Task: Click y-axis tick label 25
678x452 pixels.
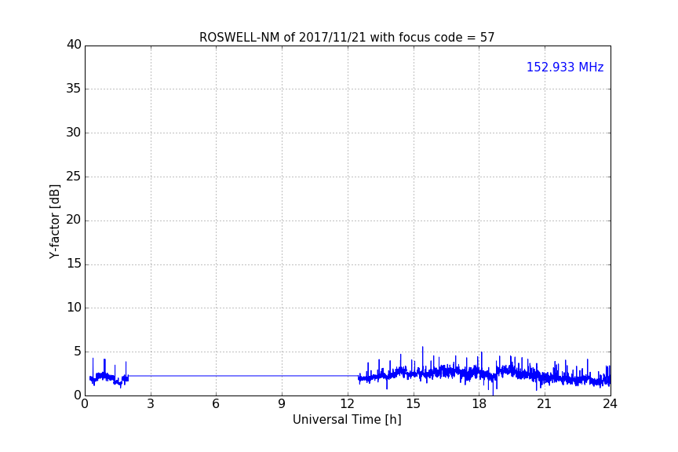Action: pyautogui.click(x=74, y=177)
